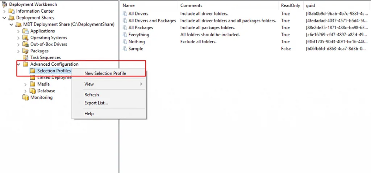Click 'Include all driver folders.' comment
Screen dimensions: 371x173
(x=204, y=14)
